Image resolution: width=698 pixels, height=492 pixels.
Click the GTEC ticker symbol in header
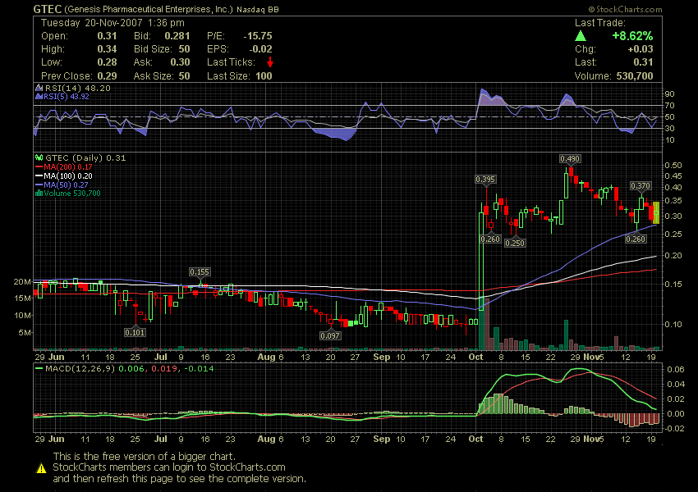pyautogui.click(x=47, y=8)
